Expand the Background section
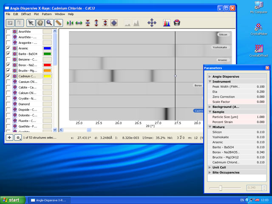The height and width of the screenshot is (204, 272). [210, 107]
